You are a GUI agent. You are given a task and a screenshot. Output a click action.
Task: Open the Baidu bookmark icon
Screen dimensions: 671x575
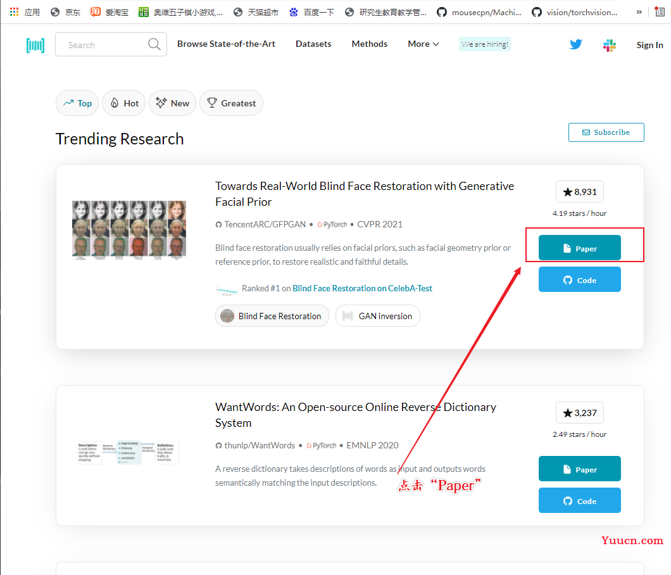[293, 12]
